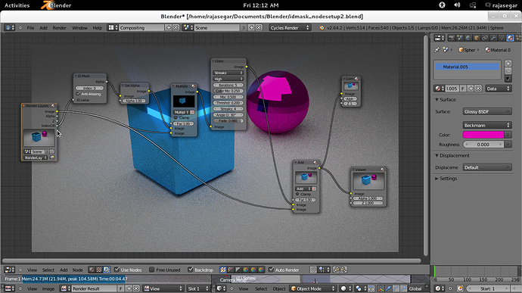Click the Fake user F button for Material.005
Screen dimensions: 522x293
coord(463,89)
